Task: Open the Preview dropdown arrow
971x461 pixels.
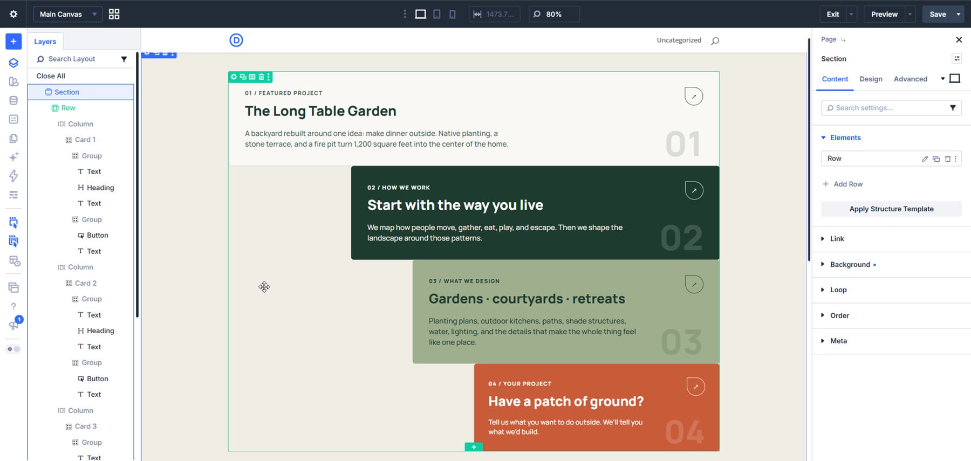Action: pyautogui.click(x=910, y=14)
